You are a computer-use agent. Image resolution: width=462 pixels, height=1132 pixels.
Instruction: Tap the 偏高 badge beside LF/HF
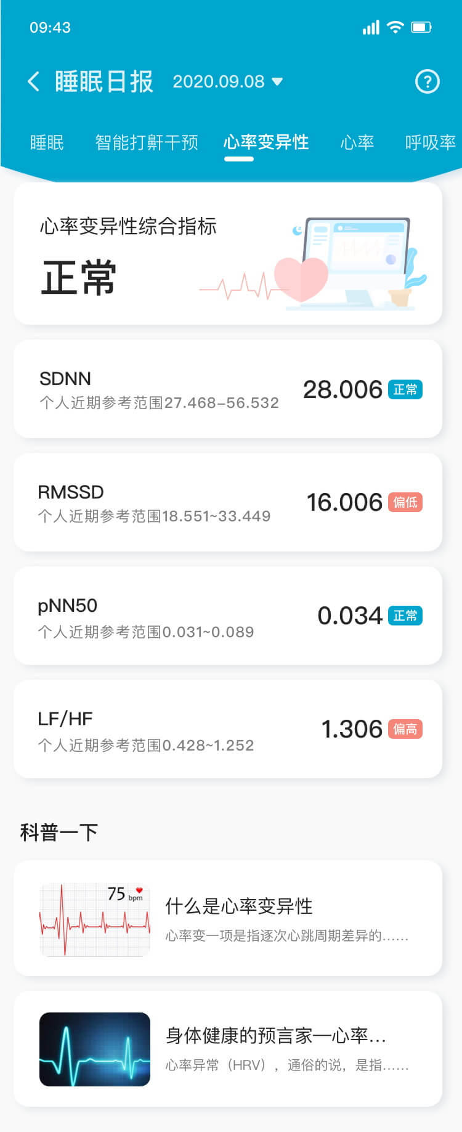click(x=405, y=729)
